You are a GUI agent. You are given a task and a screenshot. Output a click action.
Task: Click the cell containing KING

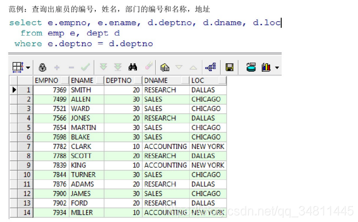(87, 166)
